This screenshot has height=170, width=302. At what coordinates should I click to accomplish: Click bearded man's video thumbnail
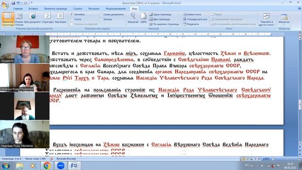point(25,106)
